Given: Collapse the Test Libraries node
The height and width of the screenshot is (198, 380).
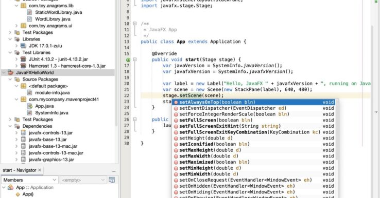Looking at the screenshot, I should tap(10, 52).
